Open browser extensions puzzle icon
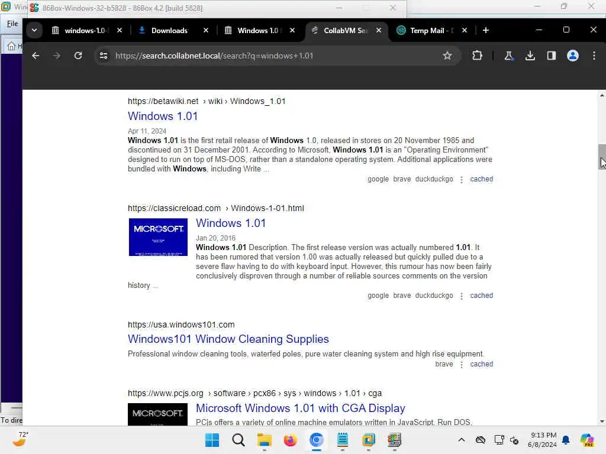 coord(478,56)
